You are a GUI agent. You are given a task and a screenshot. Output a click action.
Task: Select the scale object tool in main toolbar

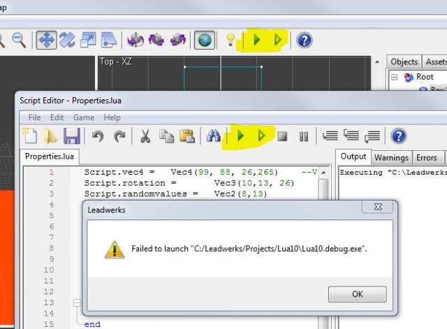pos(89,40)
